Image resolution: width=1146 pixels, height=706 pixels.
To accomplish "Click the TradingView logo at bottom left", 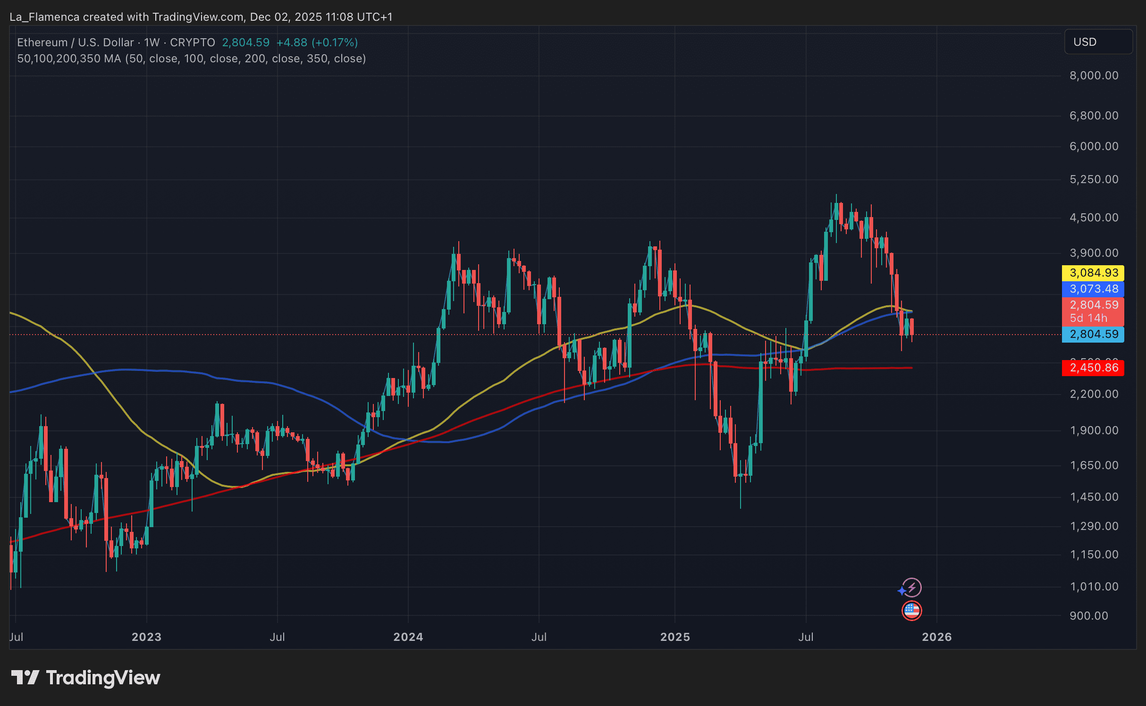I will [x=85, y=678].
